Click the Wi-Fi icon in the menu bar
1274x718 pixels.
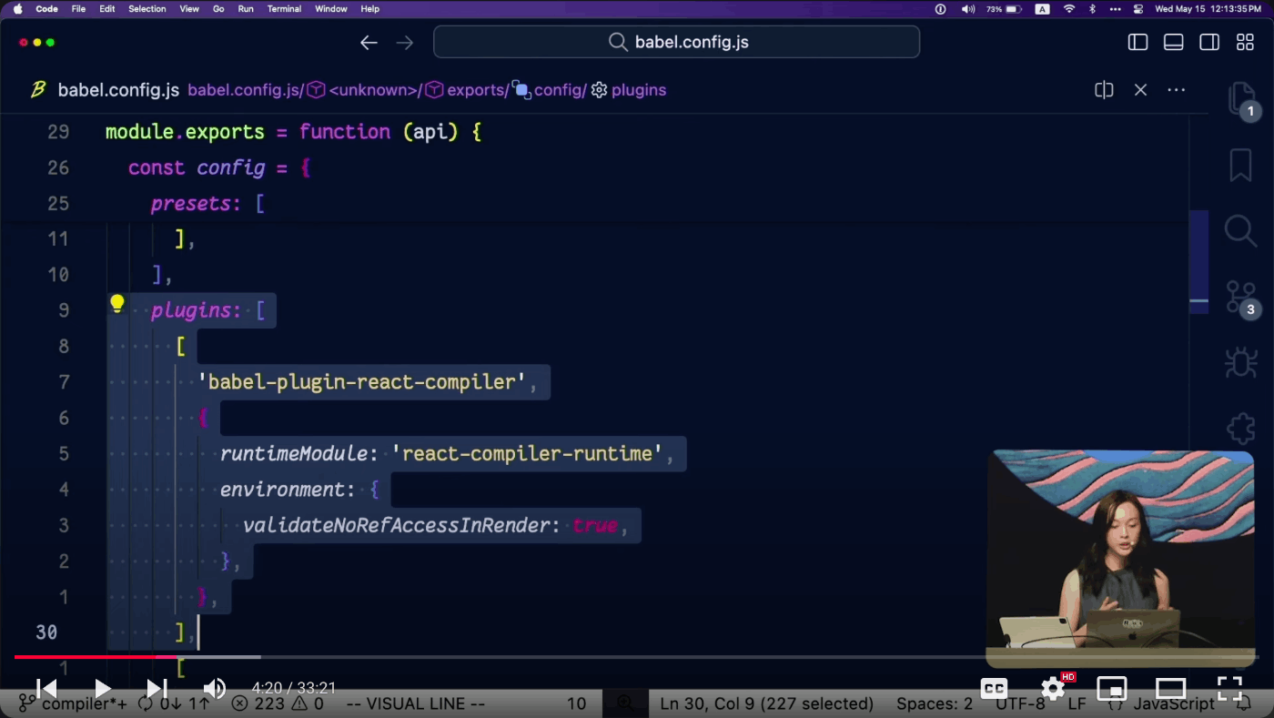[x=1069, y=9]
